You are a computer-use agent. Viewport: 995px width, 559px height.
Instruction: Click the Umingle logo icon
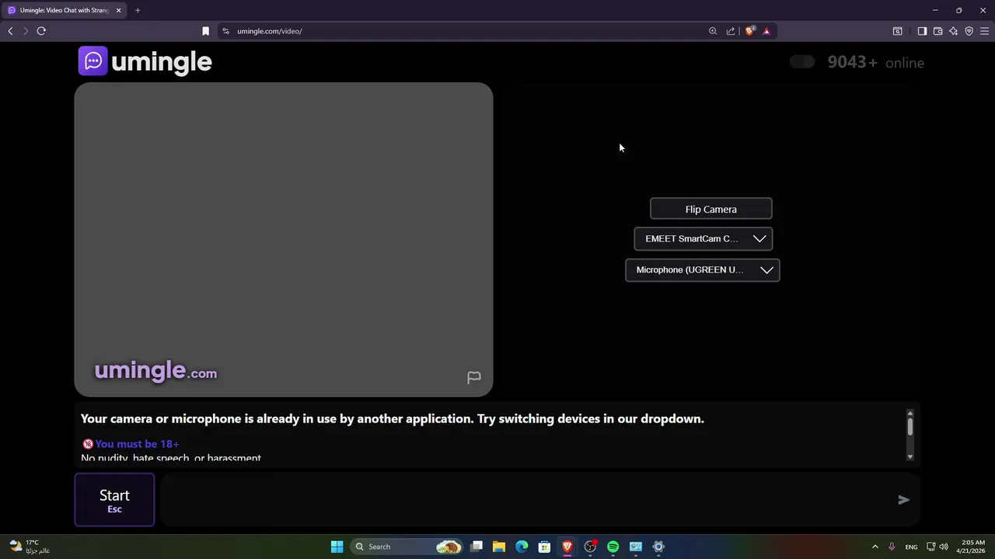[93, 61]
